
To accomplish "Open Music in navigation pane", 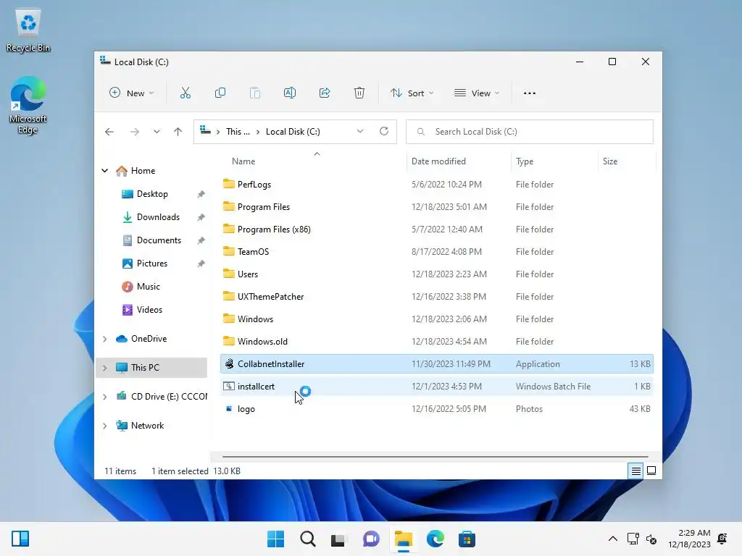I will (x=148, y=287).
